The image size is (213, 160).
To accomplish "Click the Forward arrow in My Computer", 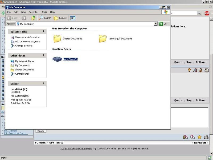I will (24, 18).
